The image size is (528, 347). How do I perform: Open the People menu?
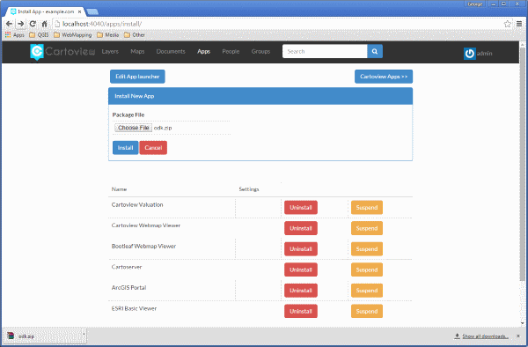pos(231,51)
